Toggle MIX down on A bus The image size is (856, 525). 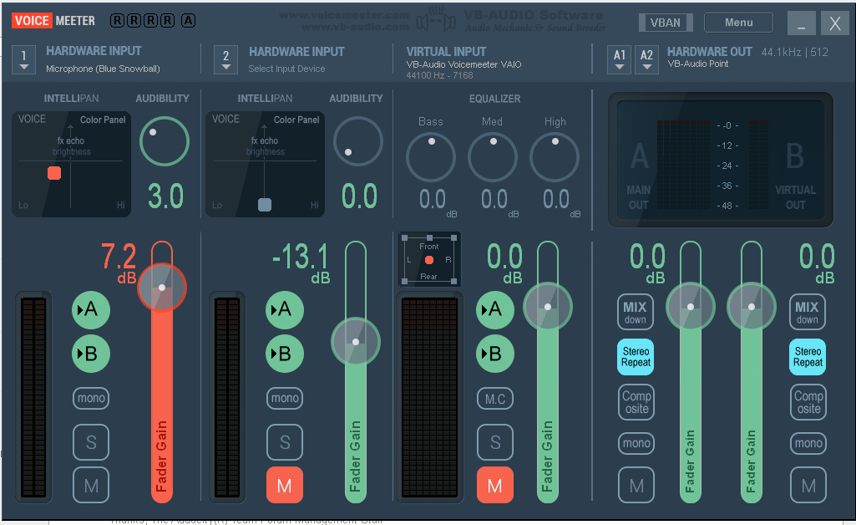pyautogui.click(x=636, y=312)
